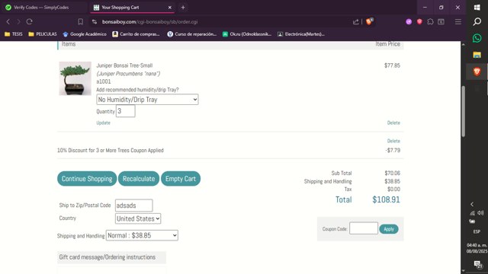Click the $108.91 total amount
This screenshot has width=488, height=274.
click(x=386, y=199)
